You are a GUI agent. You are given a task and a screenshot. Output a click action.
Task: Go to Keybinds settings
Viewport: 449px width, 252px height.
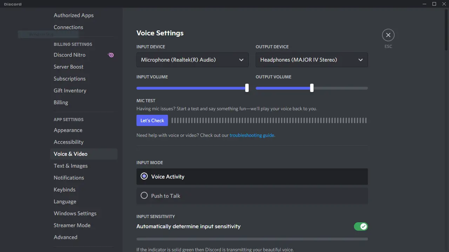tap(65, 189)
